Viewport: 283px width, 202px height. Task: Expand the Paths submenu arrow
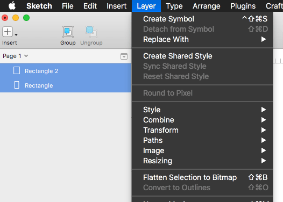[264, 140]
